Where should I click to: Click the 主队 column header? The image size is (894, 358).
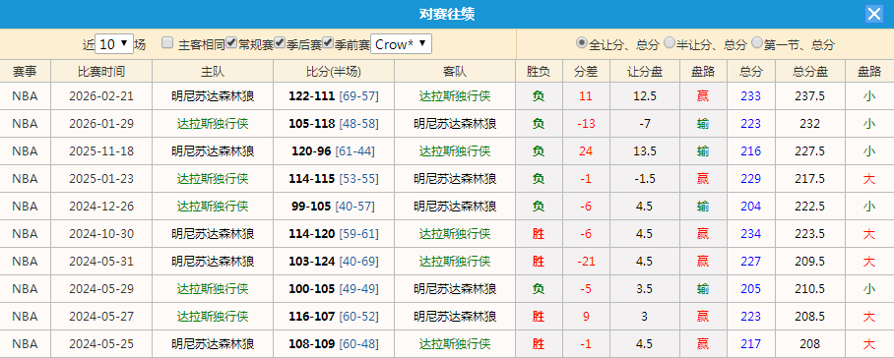[213, 71]
